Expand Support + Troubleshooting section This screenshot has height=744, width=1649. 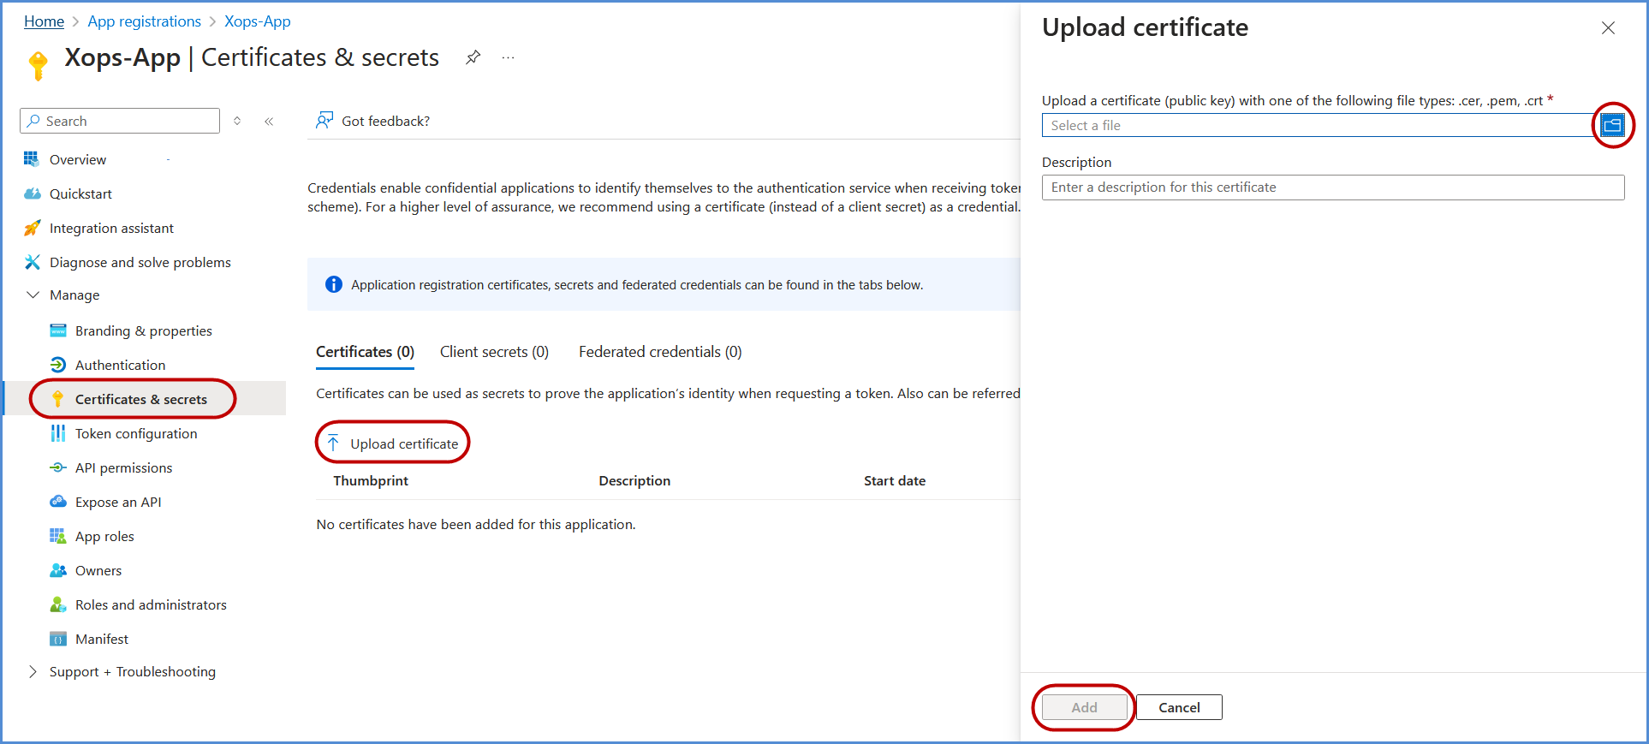(x=33, y=671)
